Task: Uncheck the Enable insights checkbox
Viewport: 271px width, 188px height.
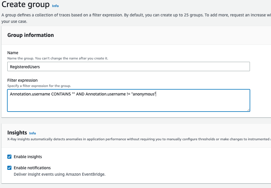Action: coord(9,157)
